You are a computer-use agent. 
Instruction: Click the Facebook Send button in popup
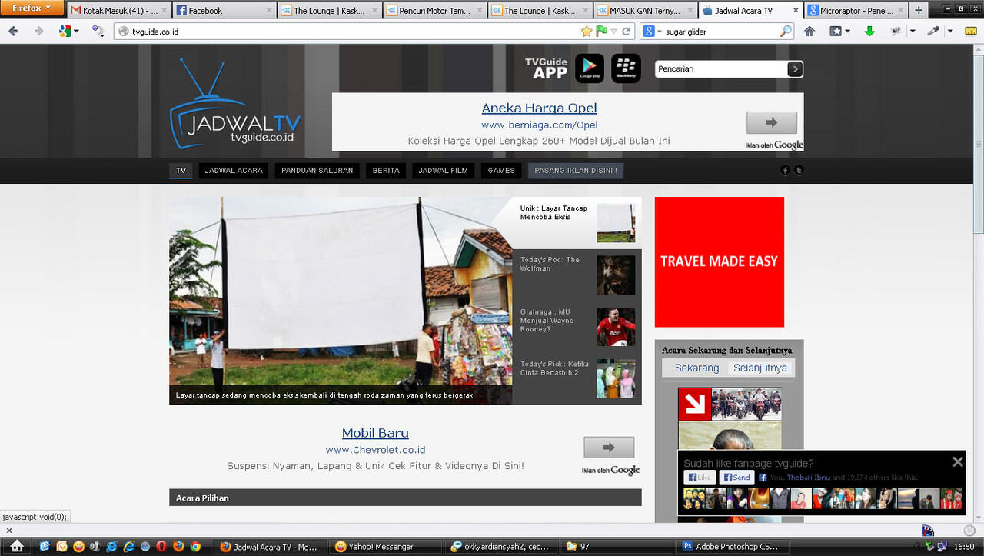pos(736,478)
